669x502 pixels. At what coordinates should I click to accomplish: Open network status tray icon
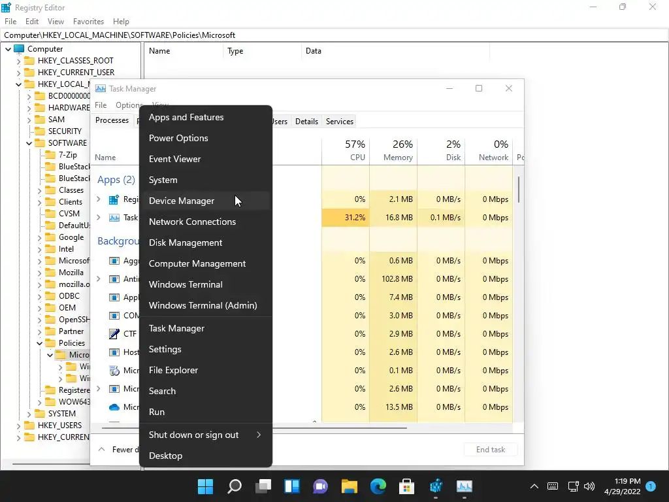click(573, 486)
